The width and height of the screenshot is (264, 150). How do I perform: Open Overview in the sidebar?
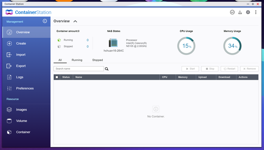pos(26,32)
